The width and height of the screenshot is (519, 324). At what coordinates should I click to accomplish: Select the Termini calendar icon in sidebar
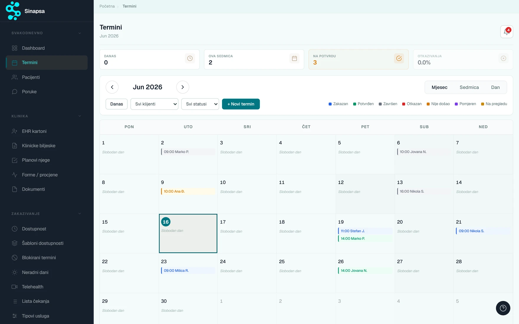click(x=14, y=62)
